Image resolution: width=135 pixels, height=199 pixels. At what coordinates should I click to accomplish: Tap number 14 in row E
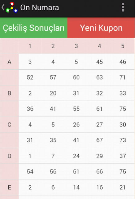pos(76,187)
